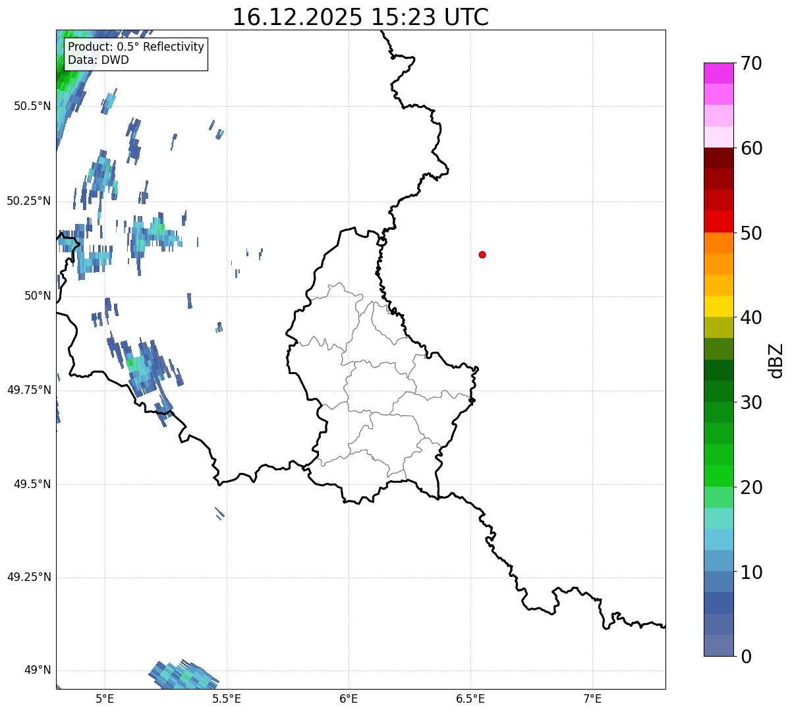Image resolution: width=792 pixels, height=712 pixels.
Task: Click the olive colorbar segment below 40
Action: 719,327
